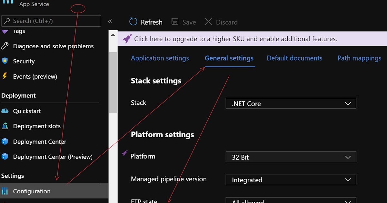The height and width of the screenshot is (203, 387).
Task: Collapse the sidebar with the double chevron
Action: click(110, 21)
